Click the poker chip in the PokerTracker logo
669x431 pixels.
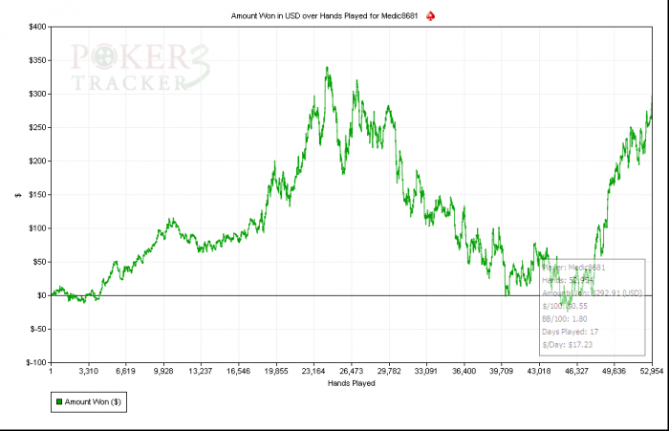point(104,56)
